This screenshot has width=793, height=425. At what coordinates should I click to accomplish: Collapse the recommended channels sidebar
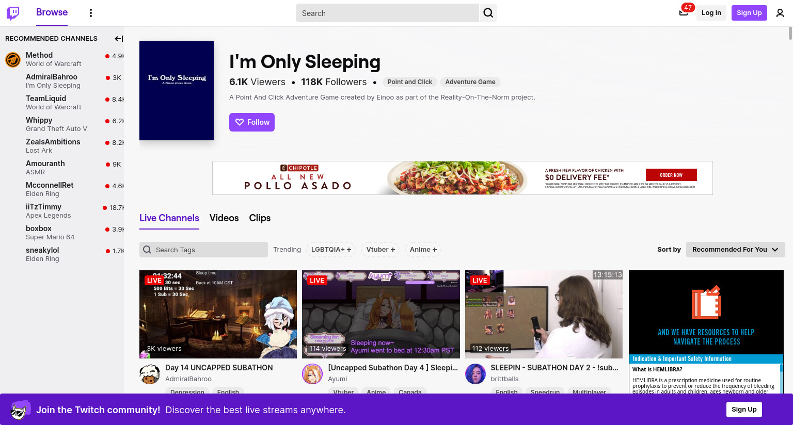[119, 39]
